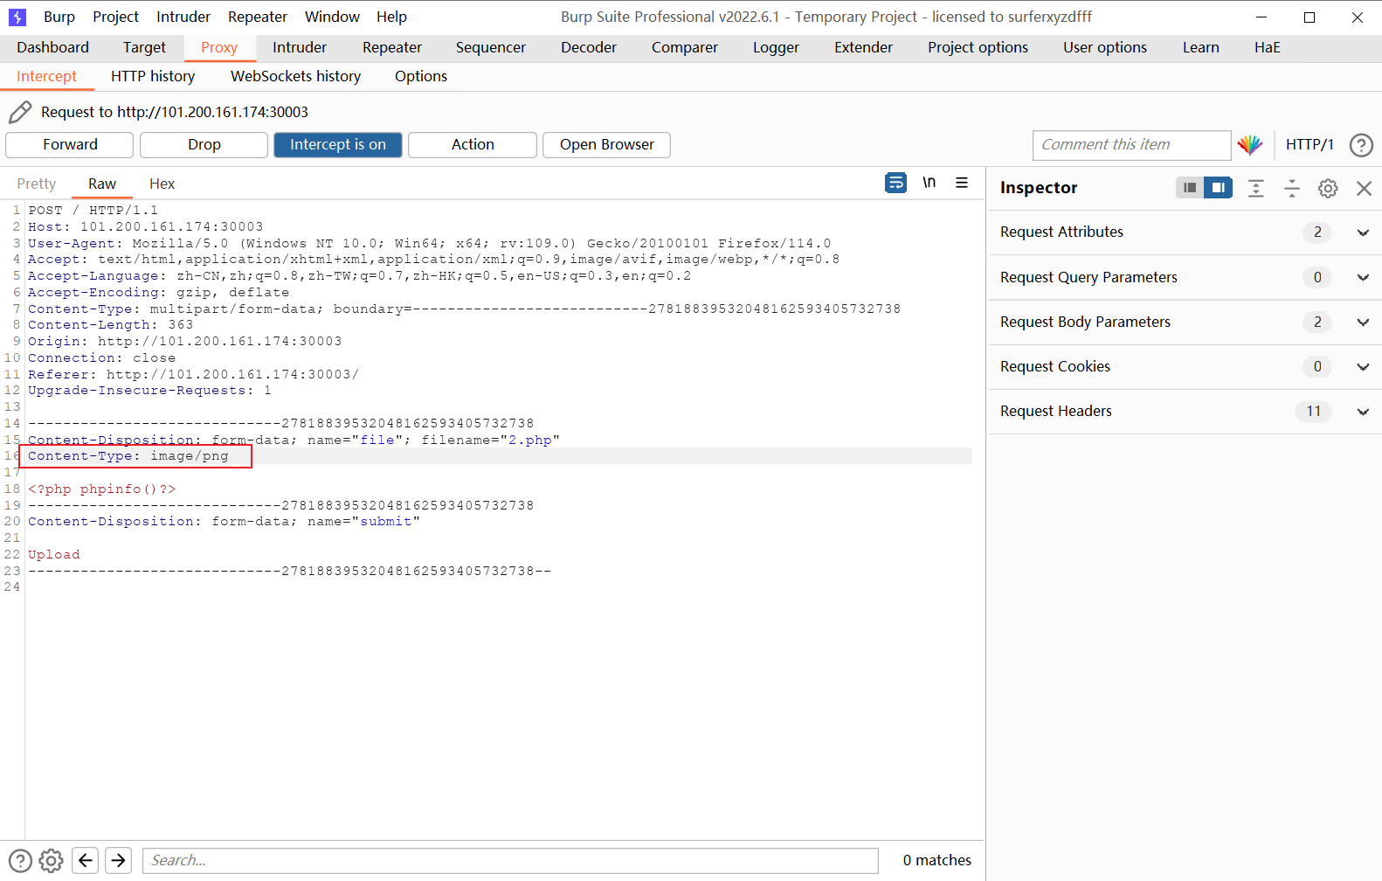Switch to the Sequencer tab
Viewport: 1382px width, 881px height.
(491, 47)
